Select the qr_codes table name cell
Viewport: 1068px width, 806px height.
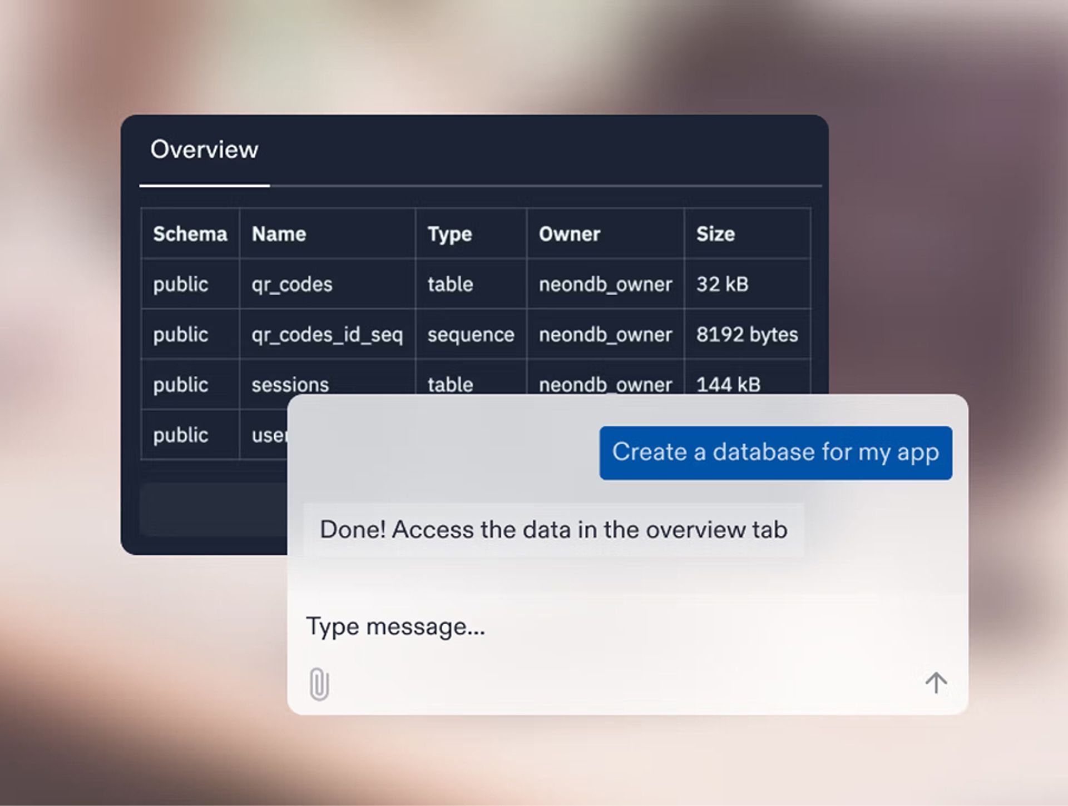coord(292,285)
